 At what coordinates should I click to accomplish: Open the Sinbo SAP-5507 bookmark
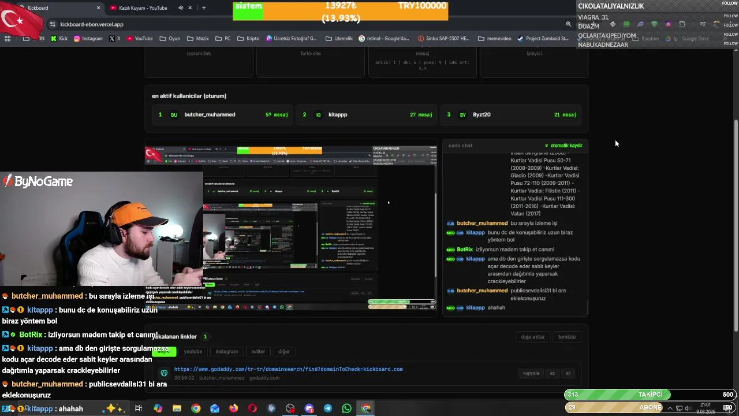coord(443,39)
